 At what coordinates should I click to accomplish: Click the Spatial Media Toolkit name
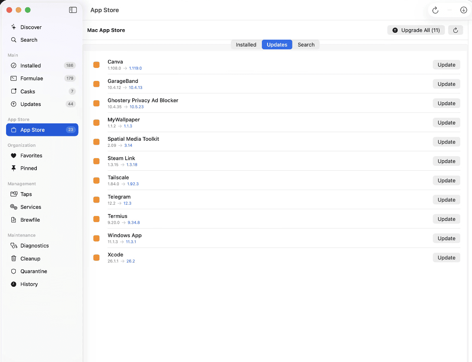pos(133,139)
